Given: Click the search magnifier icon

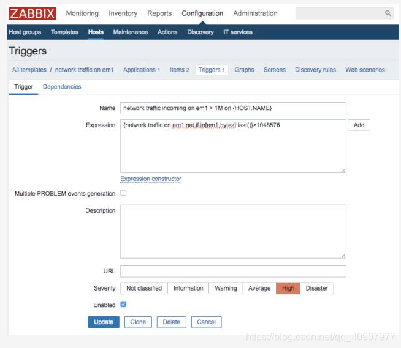Looking at the screenshot, I should (388, 13).
